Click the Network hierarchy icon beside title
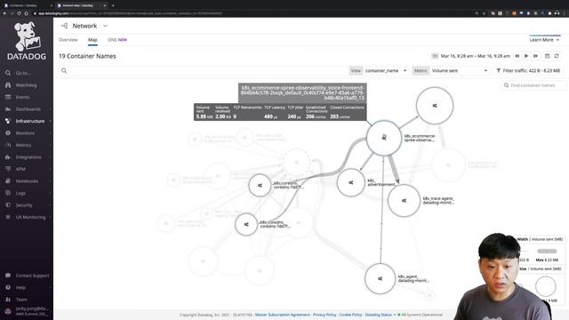Screen dimensions: 569x320 point(64,26)
